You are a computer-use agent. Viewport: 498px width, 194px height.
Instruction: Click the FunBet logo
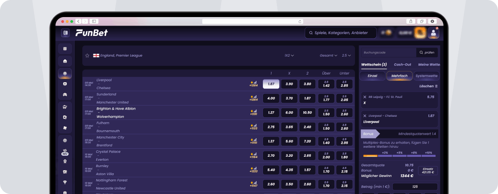tap(92, 33)
